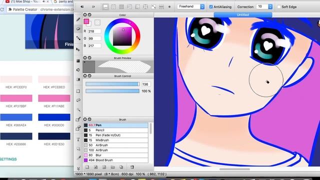Select the Bucket fill tool
Image resolution: width=320 pixels, height=180 pixels.
coord(78,70)
